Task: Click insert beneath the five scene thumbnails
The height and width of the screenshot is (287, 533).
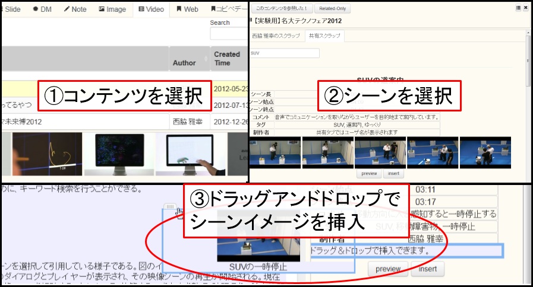Action: [x=393, y=173]
